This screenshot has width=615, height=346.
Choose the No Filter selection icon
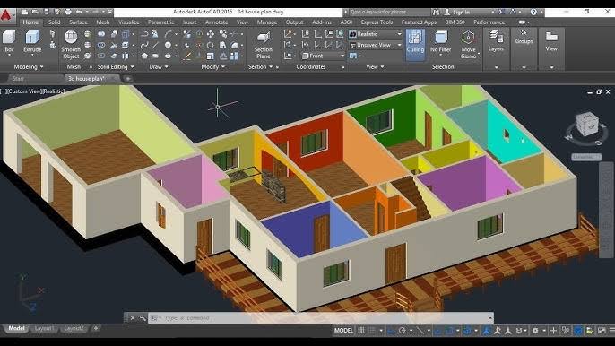(x=440, y=42)
